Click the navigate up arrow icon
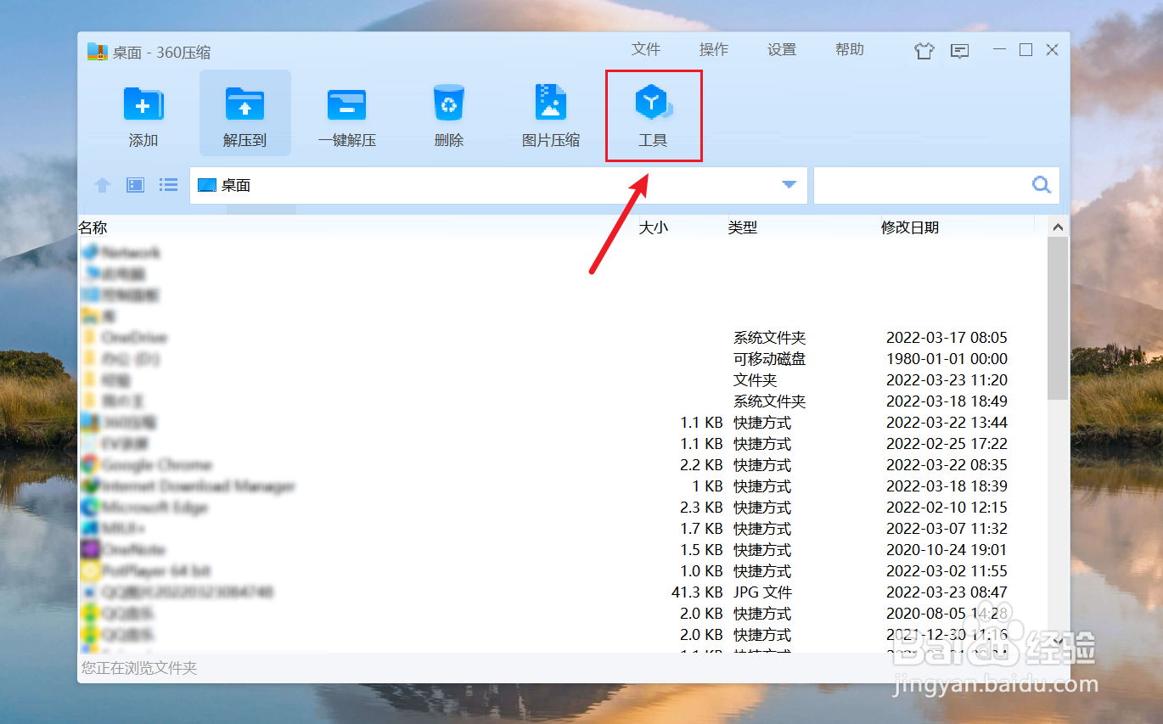 [101, 185]
